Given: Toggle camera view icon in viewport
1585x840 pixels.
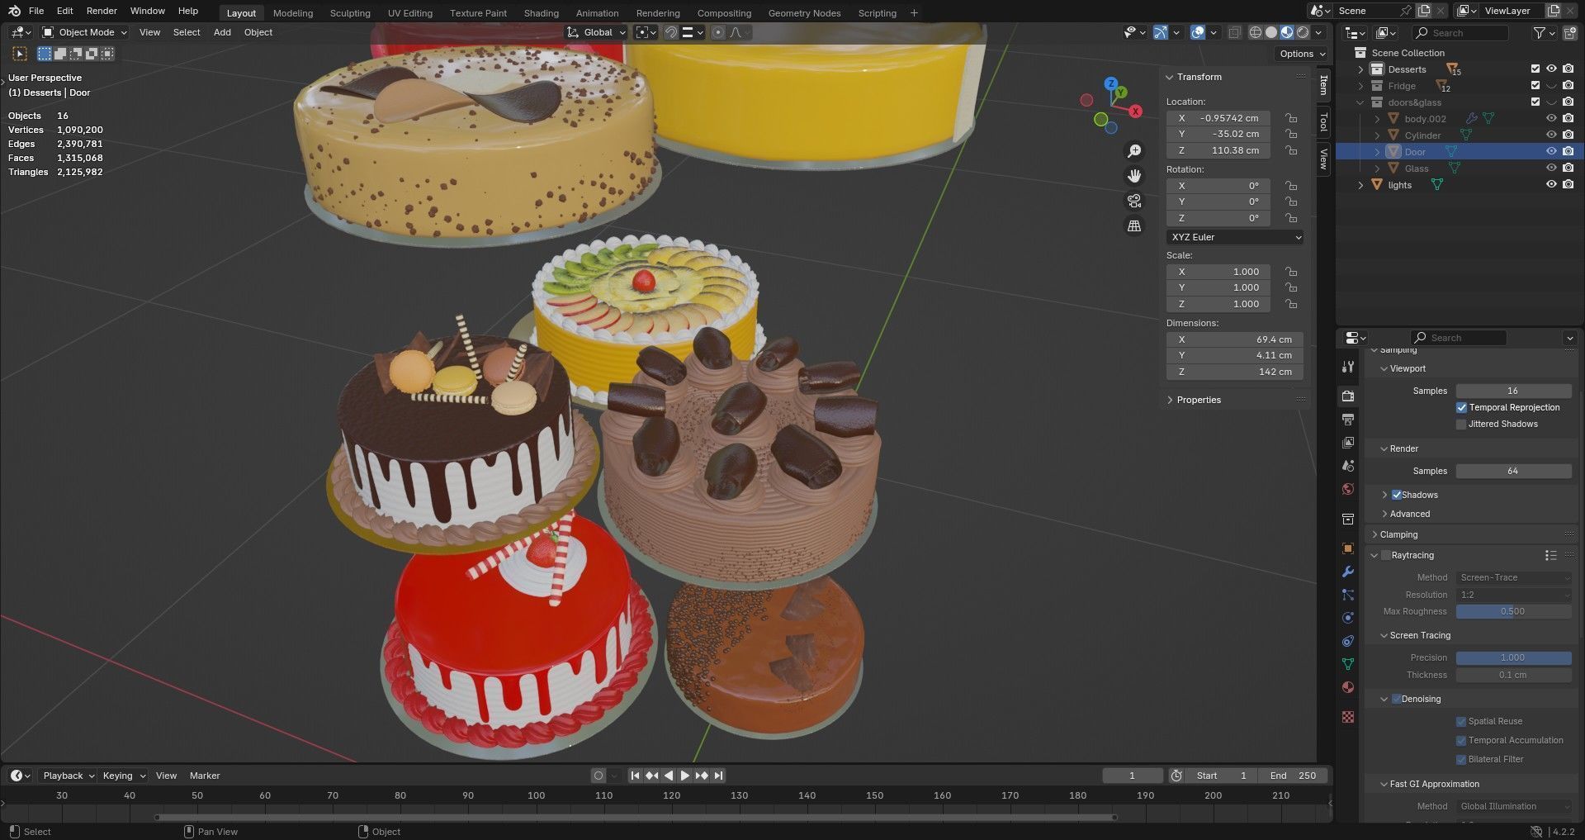Looking at the screenshot, I should pyautogui.click(x=1134, y=201).
